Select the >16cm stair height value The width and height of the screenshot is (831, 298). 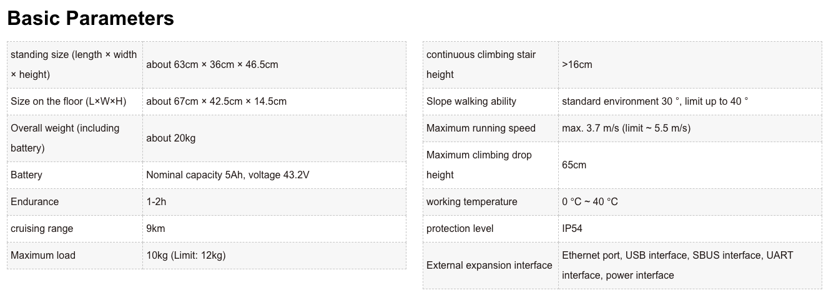click(577, 65)
